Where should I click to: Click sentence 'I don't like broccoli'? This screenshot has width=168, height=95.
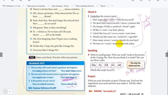pos(114,34)
